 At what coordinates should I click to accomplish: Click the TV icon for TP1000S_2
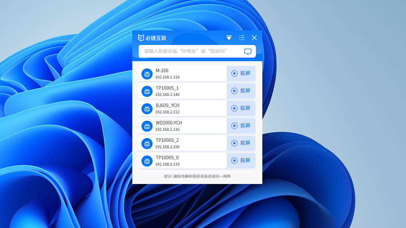coord(147,143)
